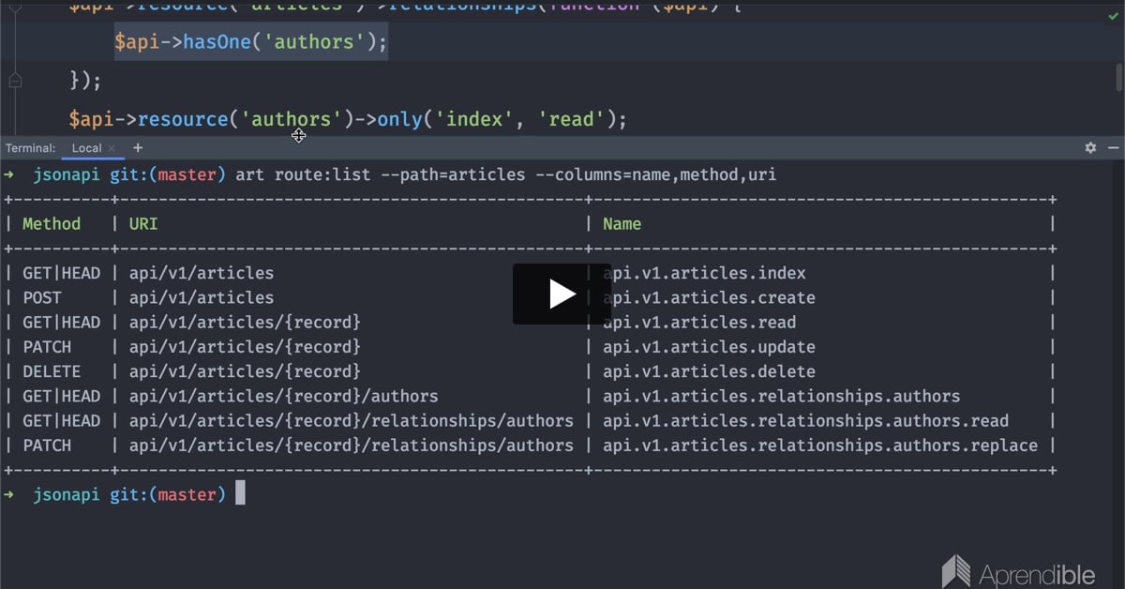Click the terminal cursor at the bottom prompt
1125x589 pixels.
click(x=240, y=493)
